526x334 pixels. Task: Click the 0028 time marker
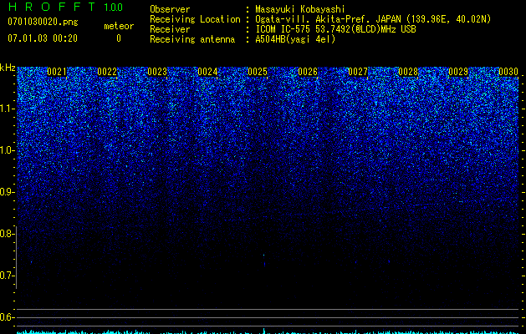coord(408,72)
